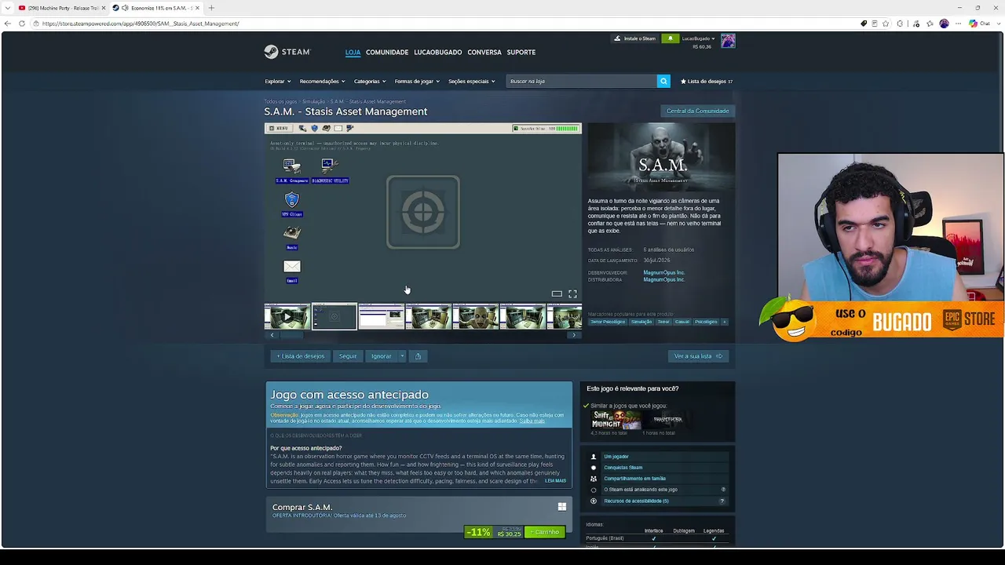1005x565 pixels.
Task: Open the Shift at Midnight game thumbnail
Action: click(616, 420)
